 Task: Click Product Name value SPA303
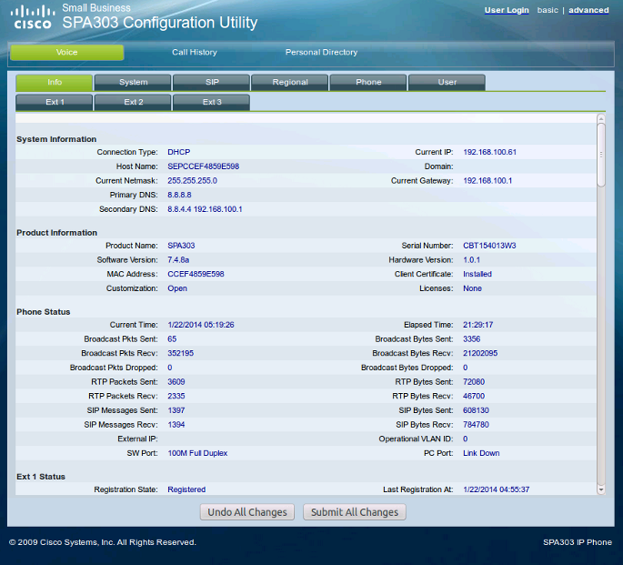(181, 246)
